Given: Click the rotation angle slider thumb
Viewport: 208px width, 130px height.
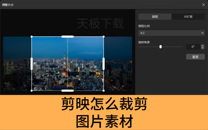Looking at the screenshot, I should tap(161, 47).
